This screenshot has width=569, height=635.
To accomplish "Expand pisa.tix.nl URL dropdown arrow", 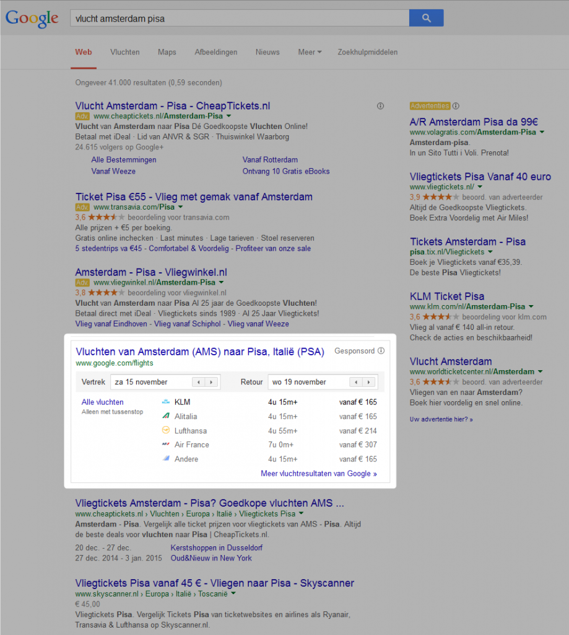I will [490, 252].
